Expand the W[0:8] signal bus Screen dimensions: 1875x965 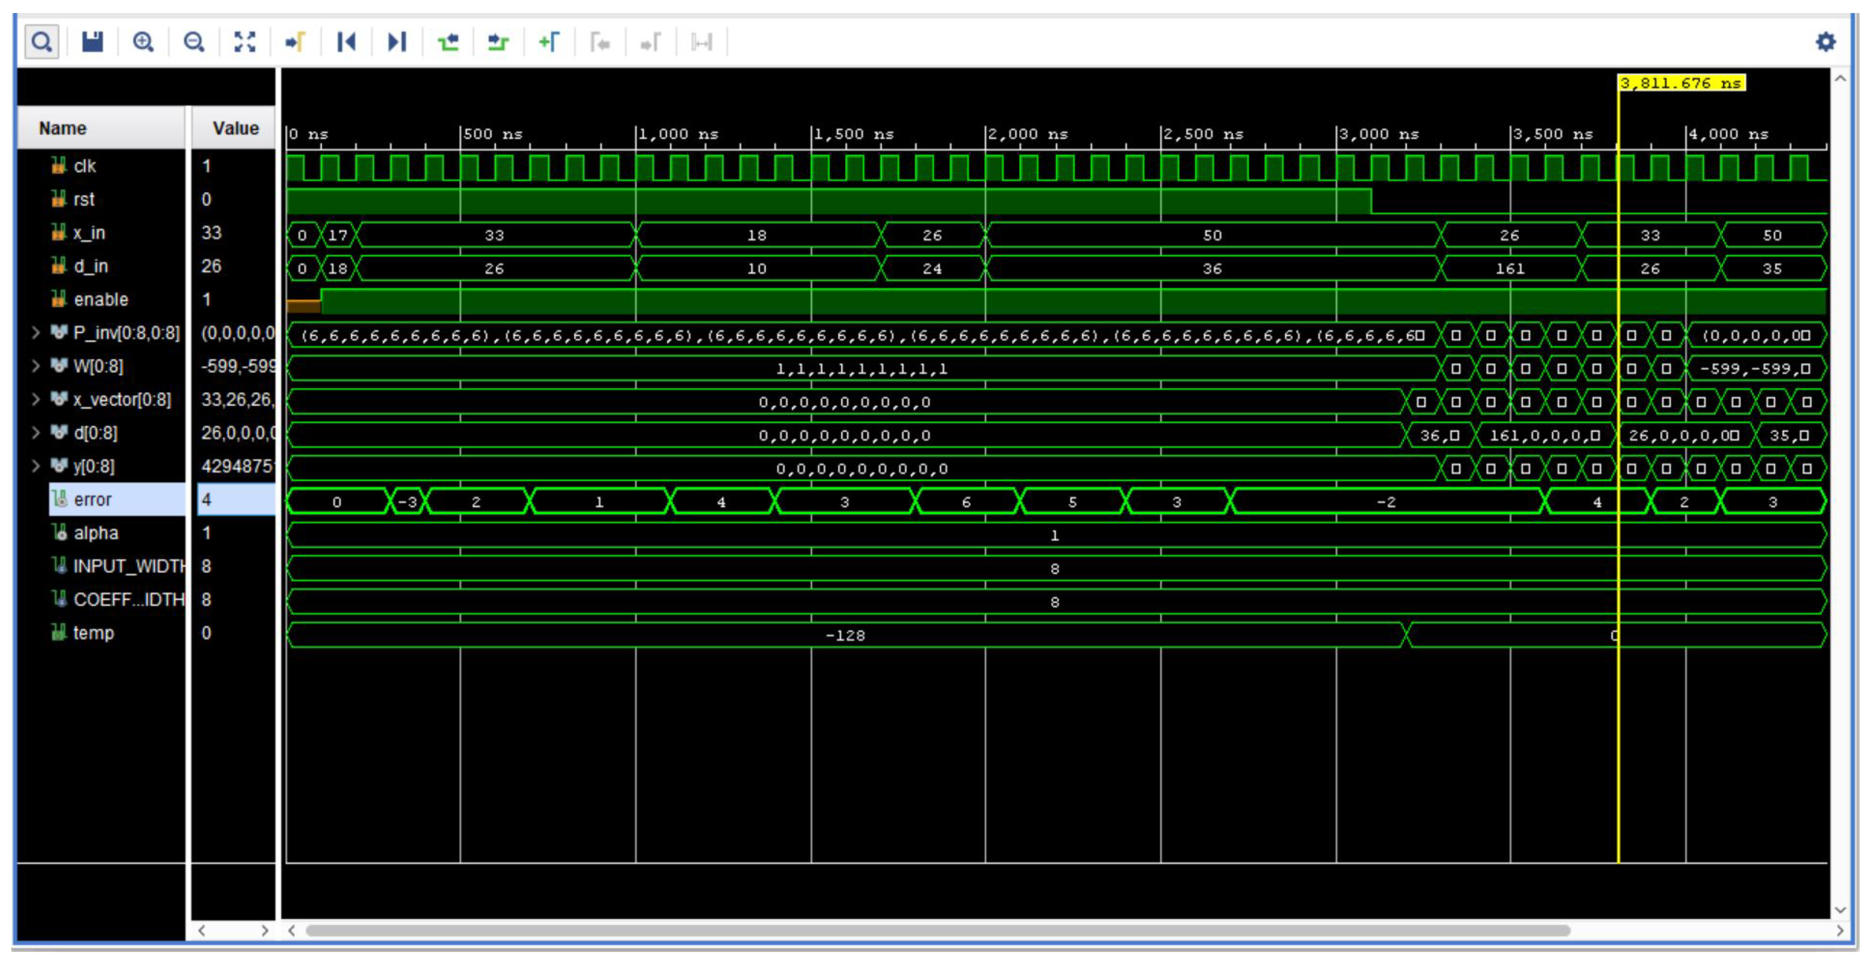coord(35,366)
